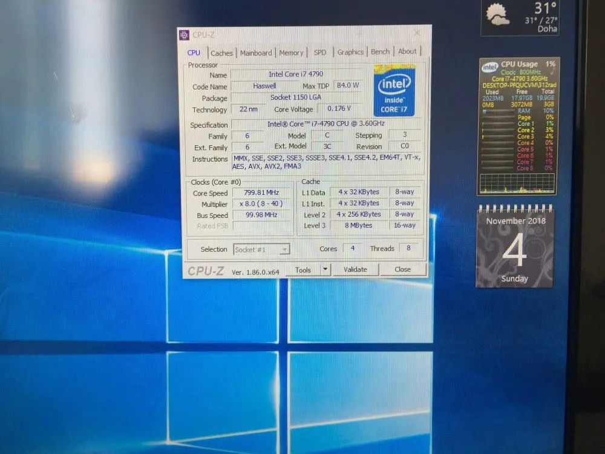Open the CPU tab
Viewport: 605px width, 454px height.
[x=194, y=53]
